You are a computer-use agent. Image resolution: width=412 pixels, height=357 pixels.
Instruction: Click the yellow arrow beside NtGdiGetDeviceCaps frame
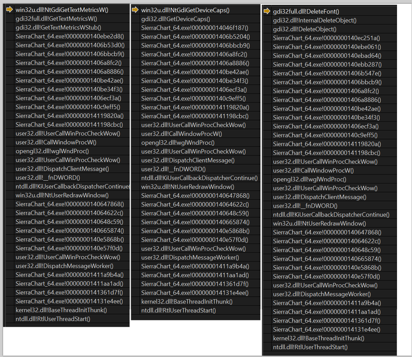pyautogui.click(x=135, y=10)
